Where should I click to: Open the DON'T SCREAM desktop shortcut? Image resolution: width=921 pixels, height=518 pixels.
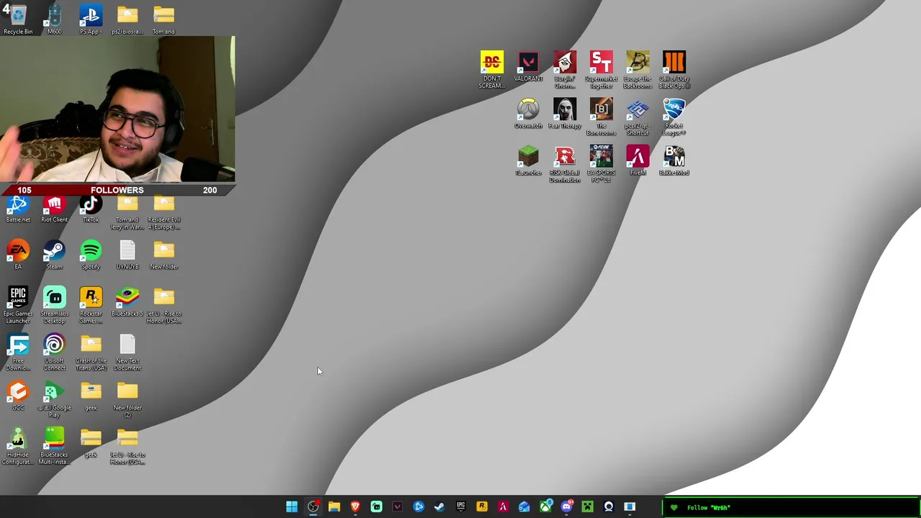tap(492, 70)
